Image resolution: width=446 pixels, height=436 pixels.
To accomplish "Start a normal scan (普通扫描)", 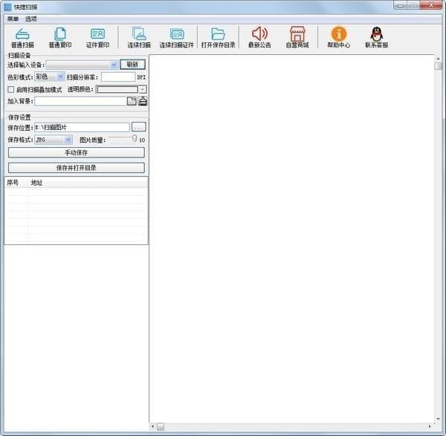I will click(x=22, y=38).
